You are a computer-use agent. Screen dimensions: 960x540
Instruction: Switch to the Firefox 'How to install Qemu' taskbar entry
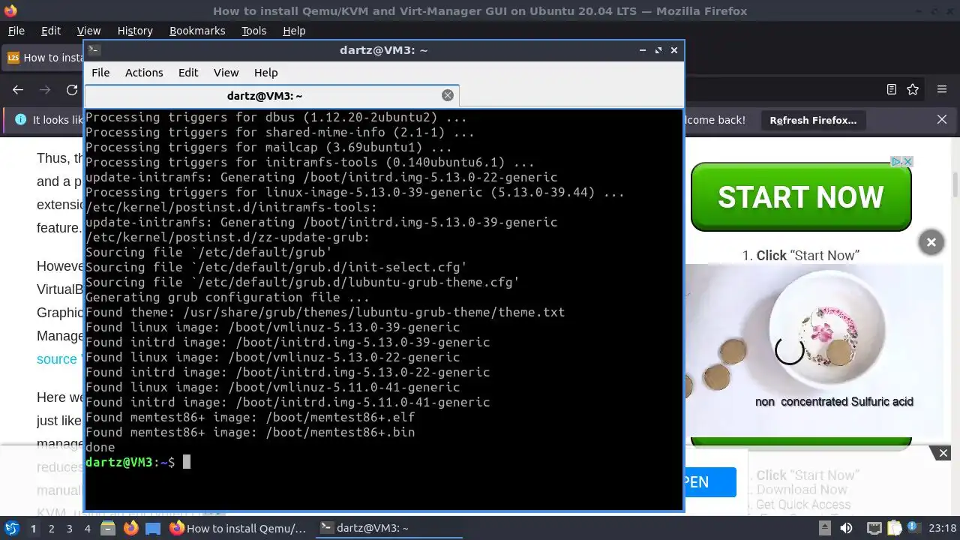(x=238, y=528)
